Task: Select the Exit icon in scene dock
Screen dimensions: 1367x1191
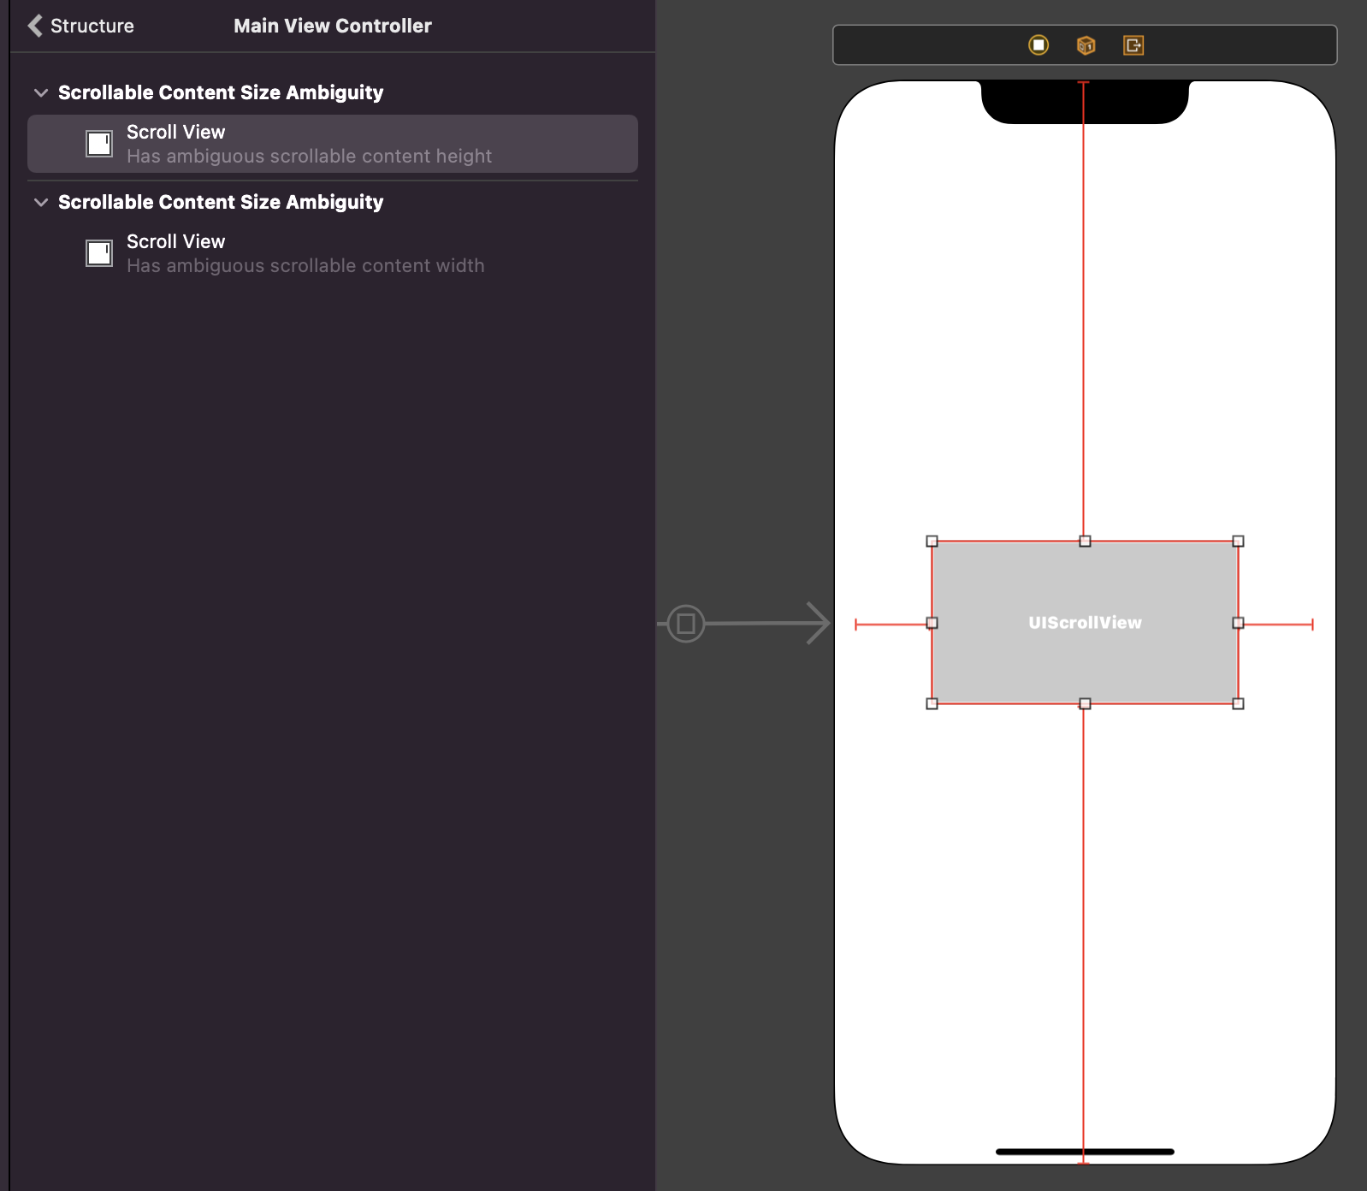Action: click(x=1133, y=45)
